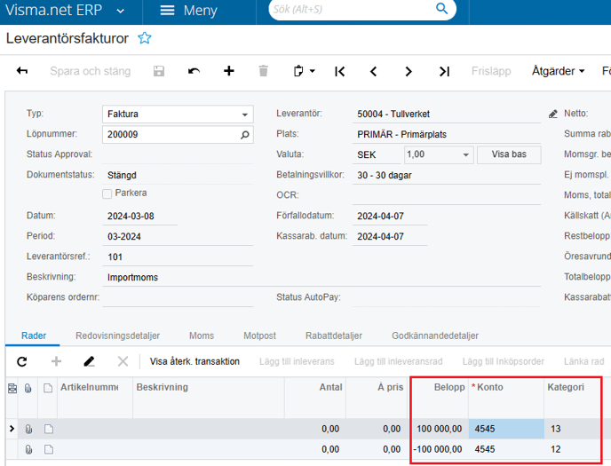This screenshot has height=466, width=611.
Task: Click the row selector arrow of first row
Action: pos(12,429)
